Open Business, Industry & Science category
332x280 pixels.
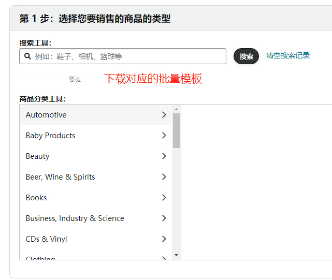tap(75, 218)
